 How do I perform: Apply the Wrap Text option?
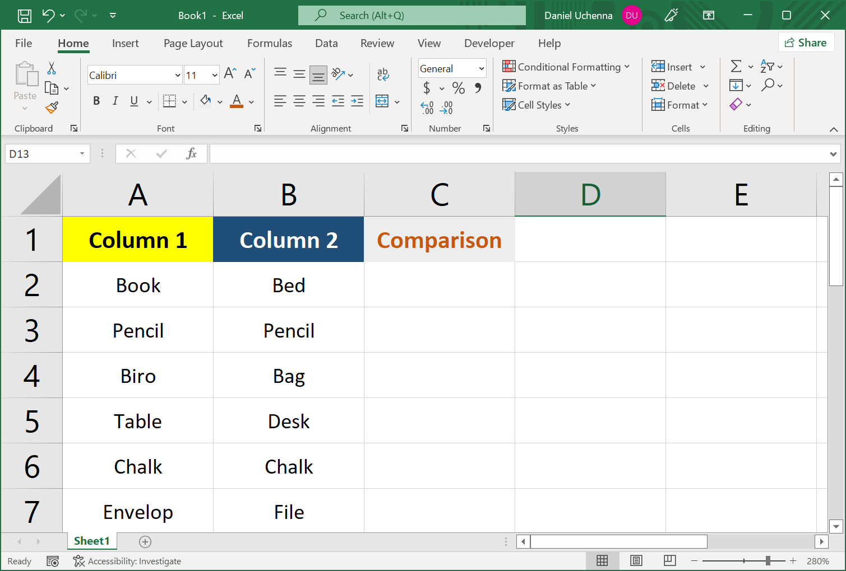[383, 73]
